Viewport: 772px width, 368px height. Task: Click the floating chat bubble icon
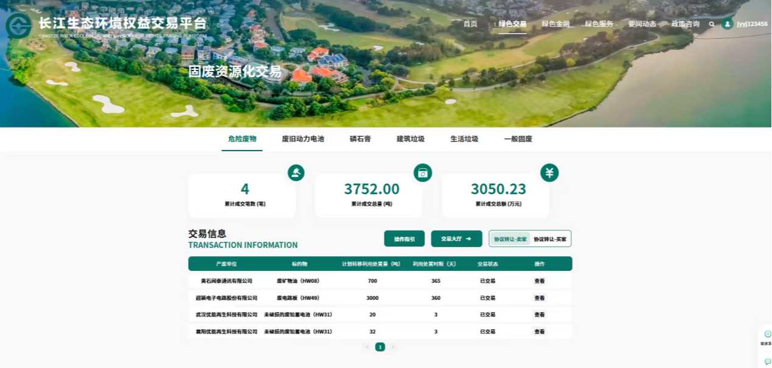768,361
